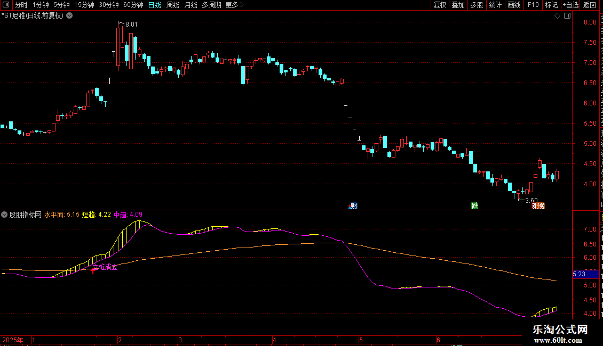Click the 2025年 label on time axis
603x346 pixels.
point(13,340)
